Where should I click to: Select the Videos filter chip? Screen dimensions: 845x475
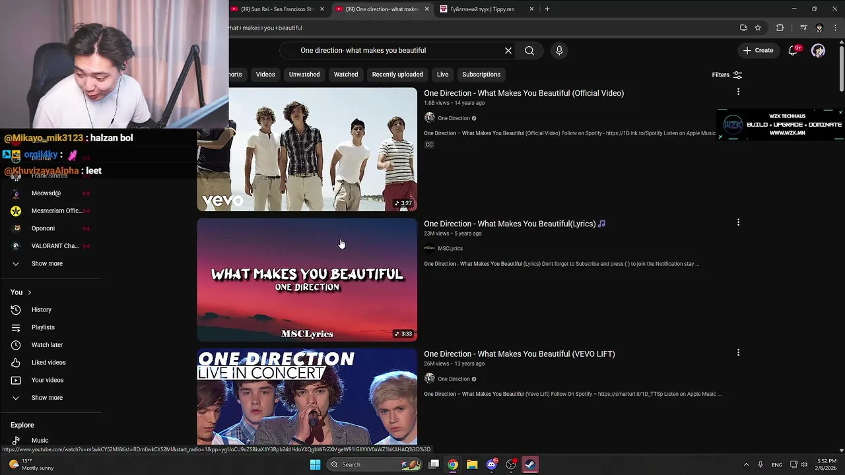265,75
